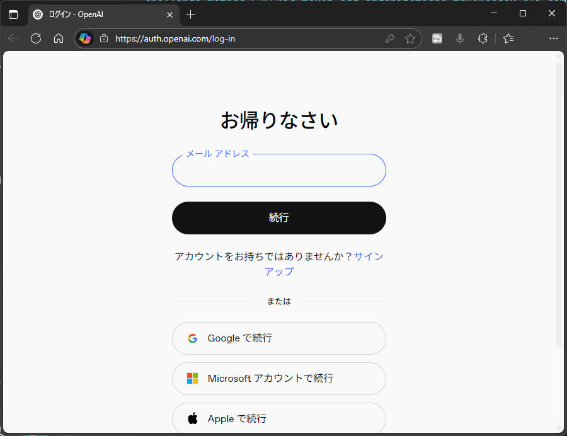567x436 pixels.
Task: Click the メール アドレス input field
Action: (x=278, y=171)
